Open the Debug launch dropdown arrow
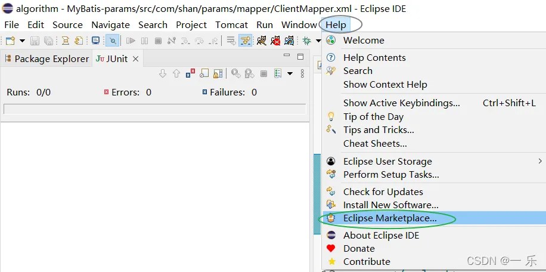This screenshot has width=546, height=272. tap(318, 41)
